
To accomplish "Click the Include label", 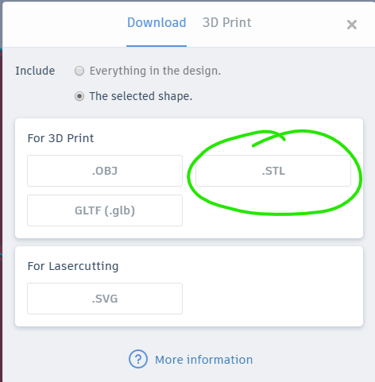I will pyautogui.click(x=35, y=71).
